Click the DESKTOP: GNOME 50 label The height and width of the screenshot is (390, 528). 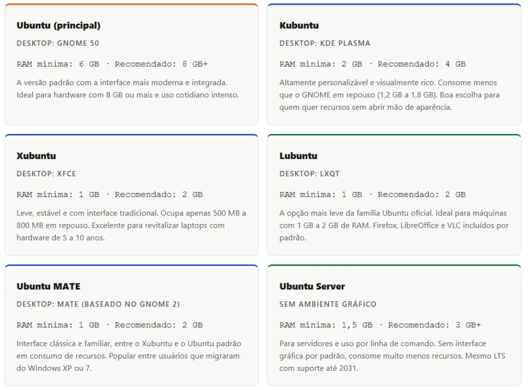58,43
